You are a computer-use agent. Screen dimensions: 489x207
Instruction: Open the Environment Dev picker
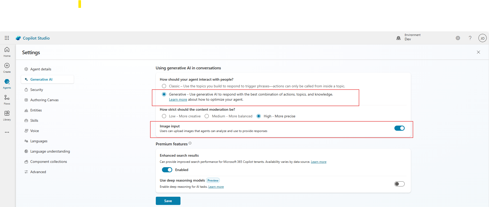(409, 37)
